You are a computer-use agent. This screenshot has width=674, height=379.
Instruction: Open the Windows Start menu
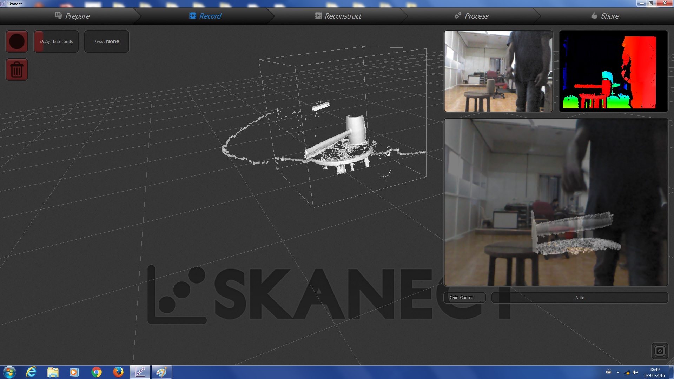click(9, 372)
